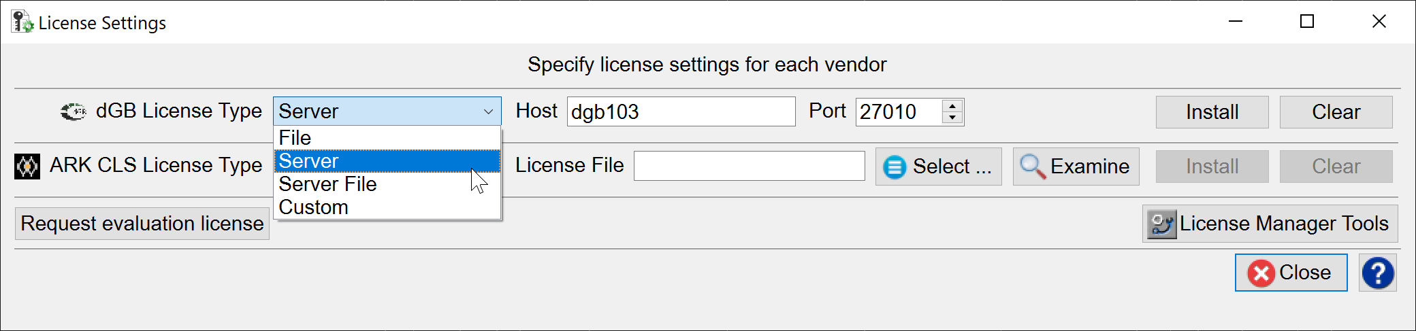Click the magnifier icon on Examine
Image resolution: width=1416 pixels, height=331 pixels.
click(1033, 167)
